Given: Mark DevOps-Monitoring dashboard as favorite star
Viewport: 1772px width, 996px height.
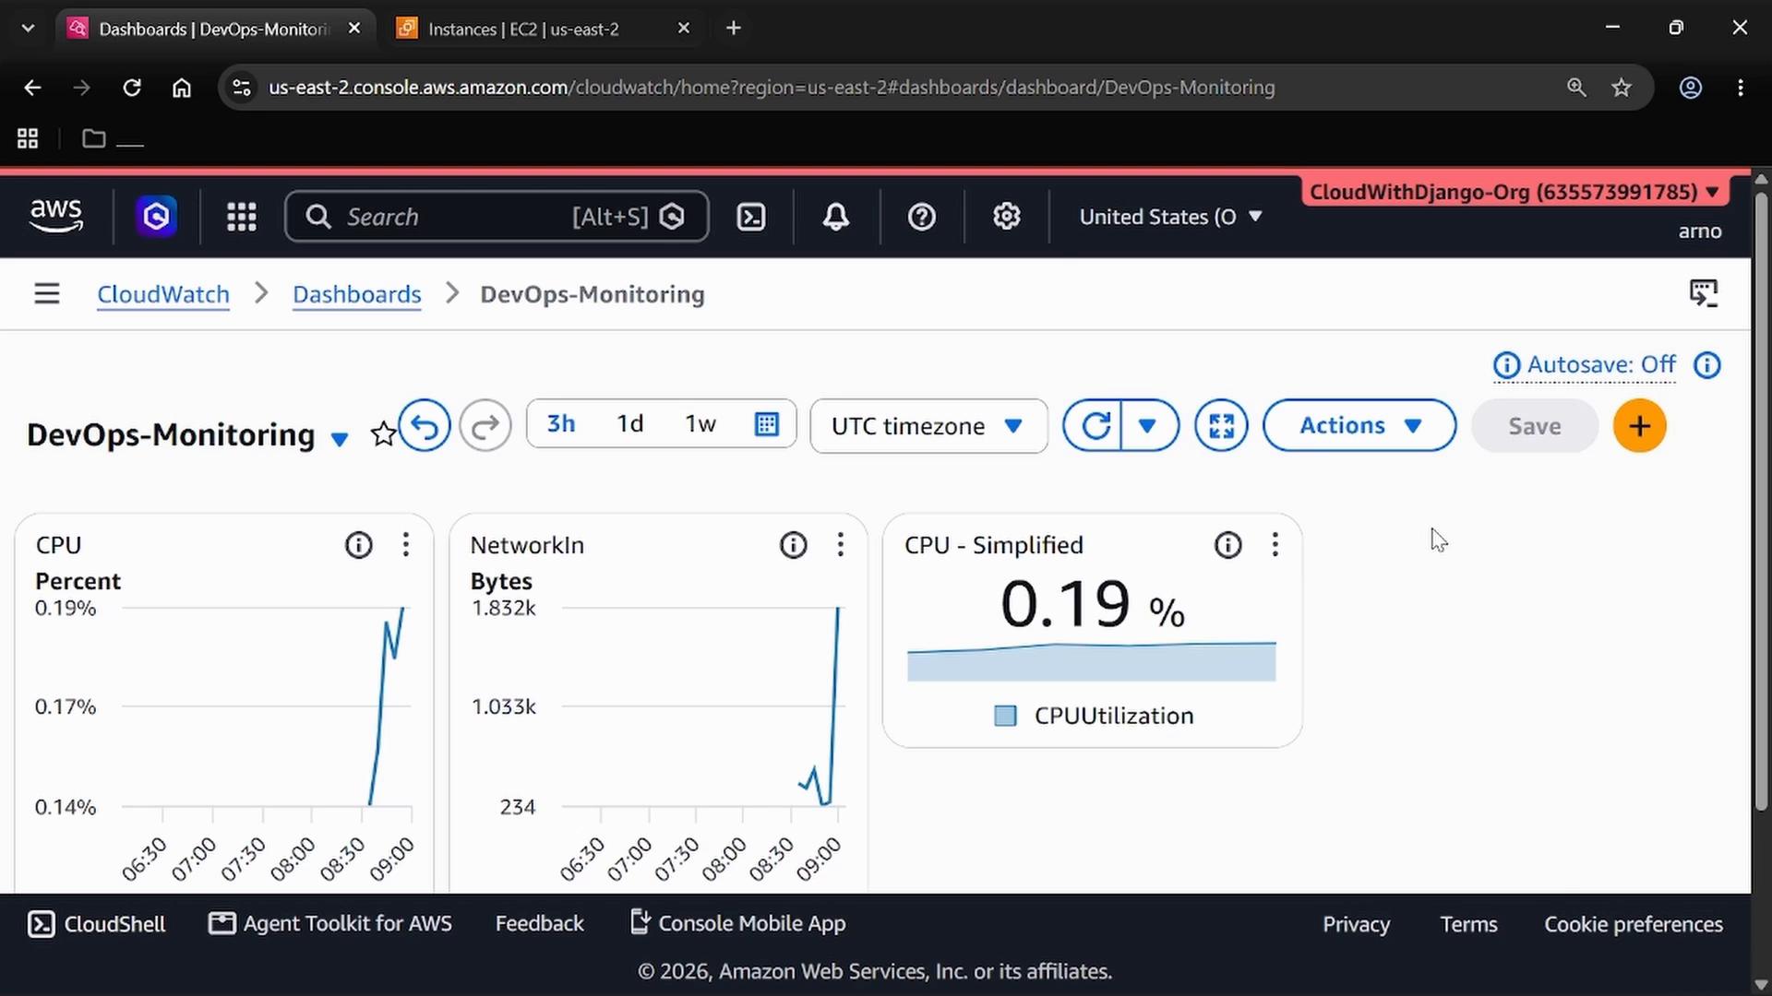Looking at the screenshot, I should (x=383, y=433).
